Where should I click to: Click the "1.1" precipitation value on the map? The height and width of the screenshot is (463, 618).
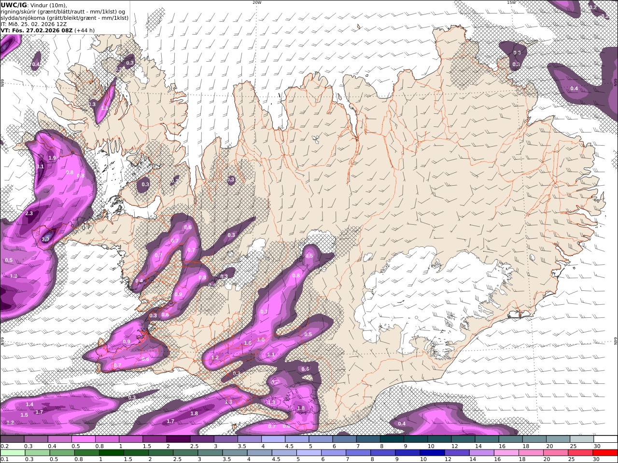point(271,355)
